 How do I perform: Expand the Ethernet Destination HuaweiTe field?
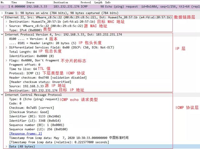click(7, 21)
